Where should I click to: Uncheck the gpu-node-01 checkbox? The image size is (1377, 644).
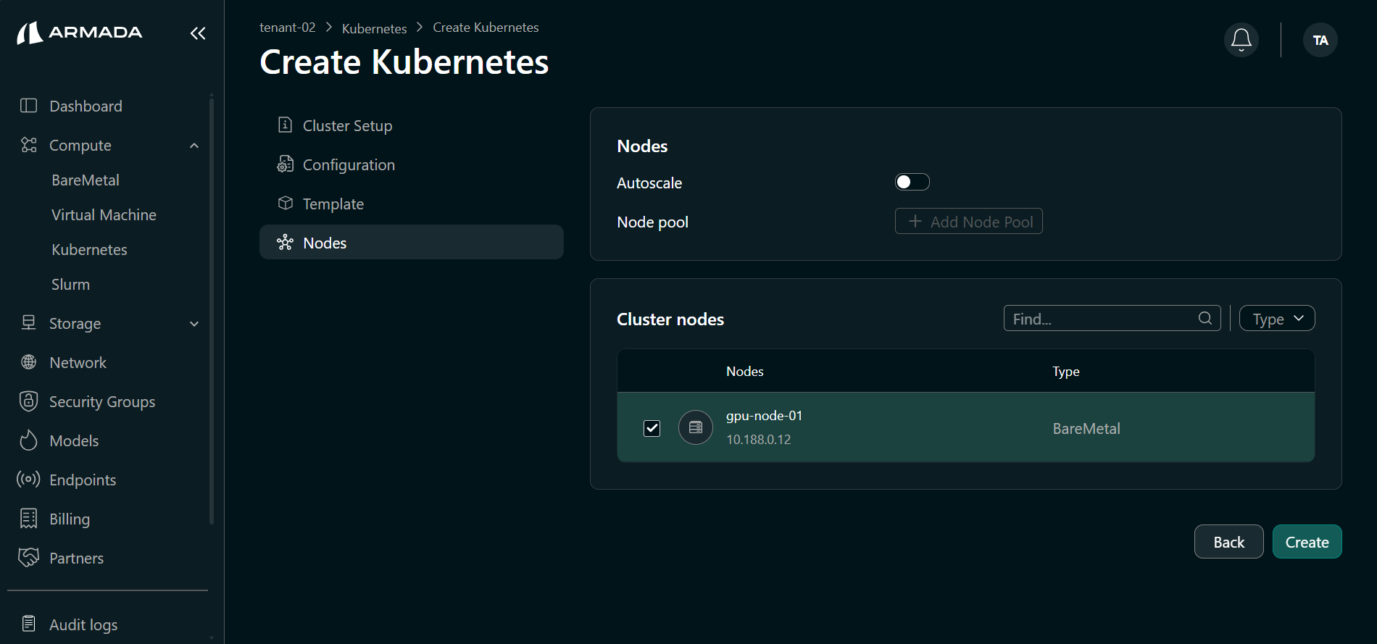(x=652, y=428)
